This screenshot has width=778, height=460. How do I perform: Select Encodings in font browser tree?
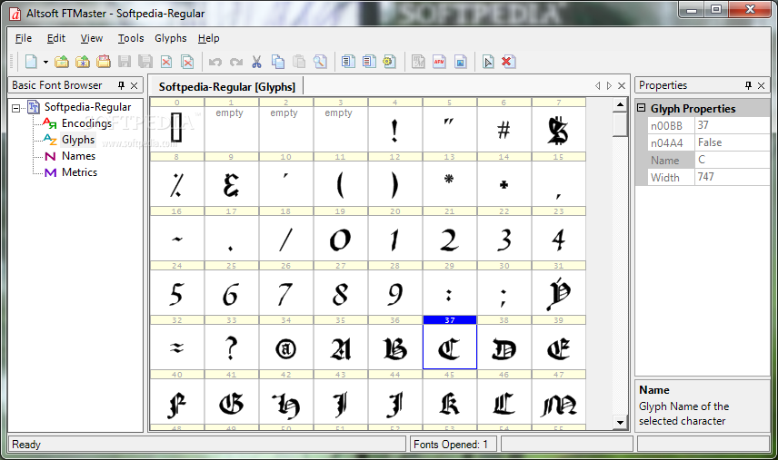pos(86,123)
